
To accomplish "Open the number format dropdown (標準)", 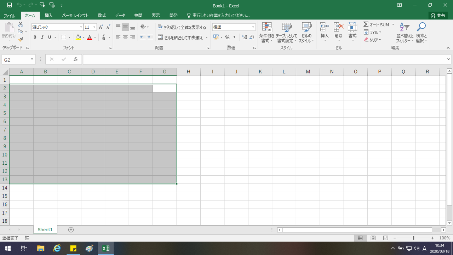I will [253, 27].
